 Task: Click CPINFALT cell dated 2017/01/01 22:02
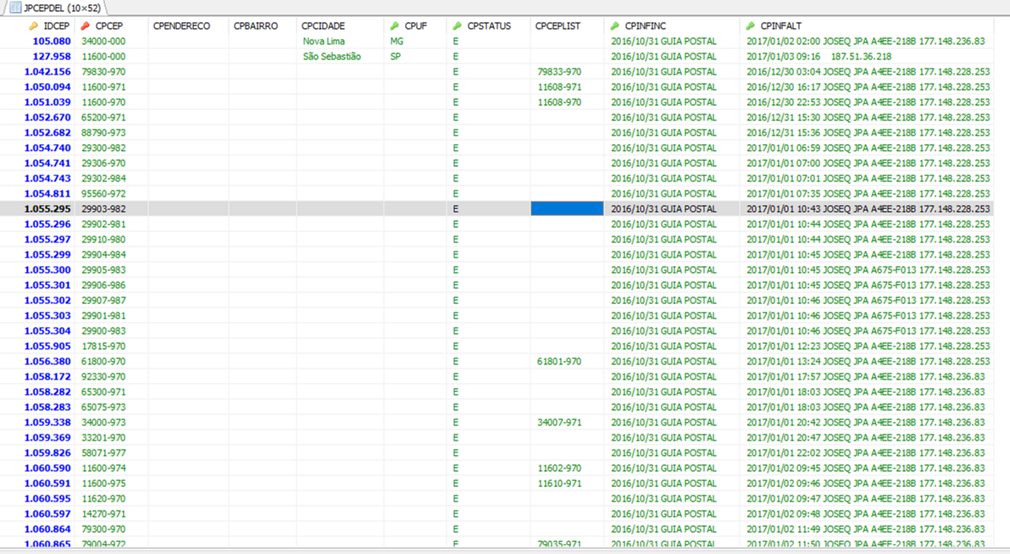point(866,453)
